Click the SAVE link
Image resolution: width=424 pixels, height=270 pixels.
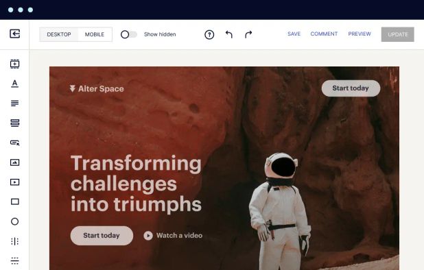(294, 34)
